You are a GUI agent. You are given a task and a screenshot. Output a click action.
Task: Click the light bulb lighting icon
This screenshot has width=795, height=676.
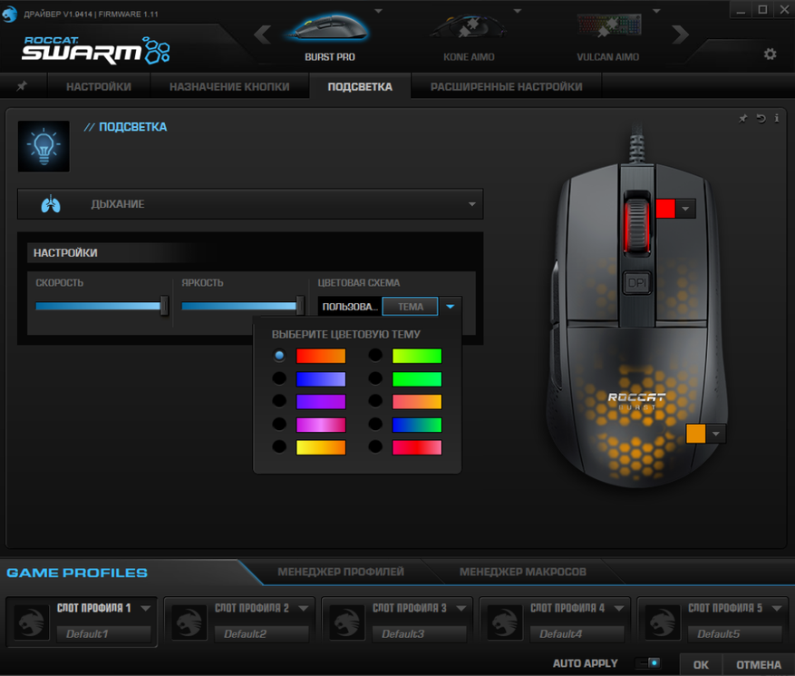[x=44, y=146]
